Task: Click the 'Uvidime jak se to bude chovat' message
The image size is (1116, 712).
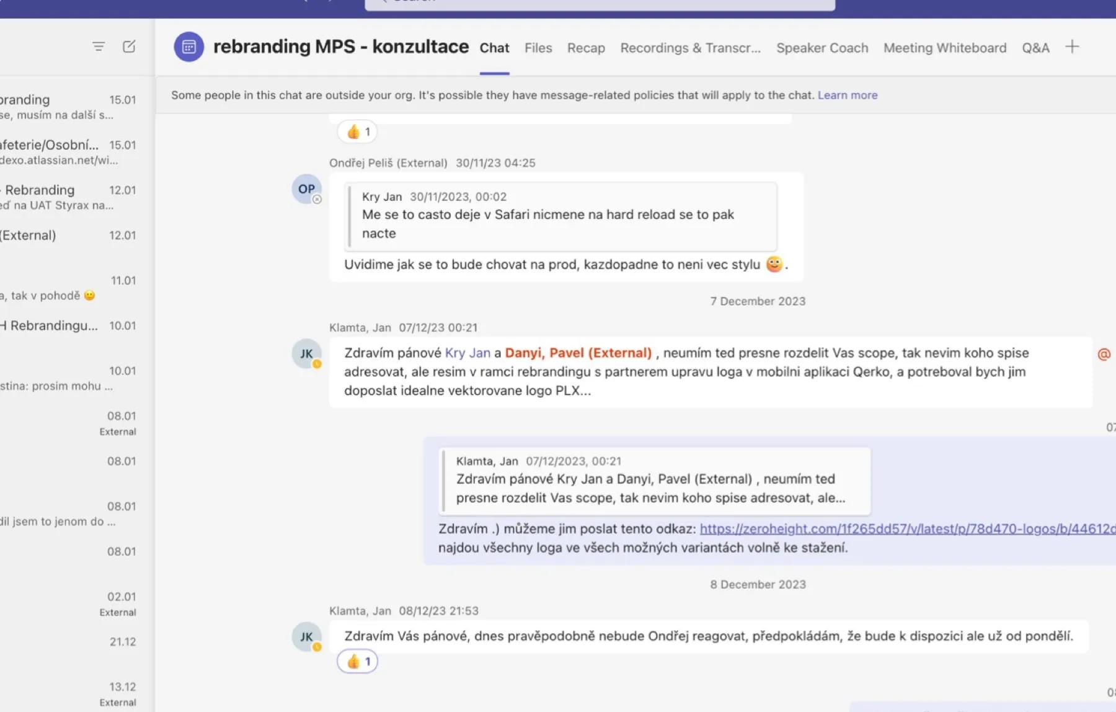Action: click(x=565, y=265)
